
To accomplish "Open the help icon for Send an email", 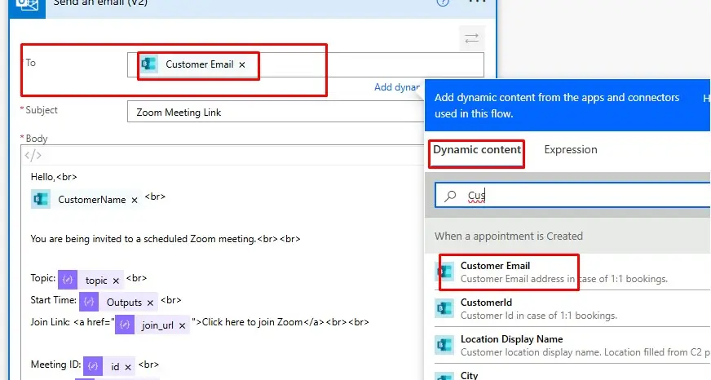I will [x=443, y=3].
